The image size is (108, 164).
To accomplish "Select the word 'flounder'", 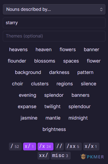I will pyautogui.click(x=17, y=61).
